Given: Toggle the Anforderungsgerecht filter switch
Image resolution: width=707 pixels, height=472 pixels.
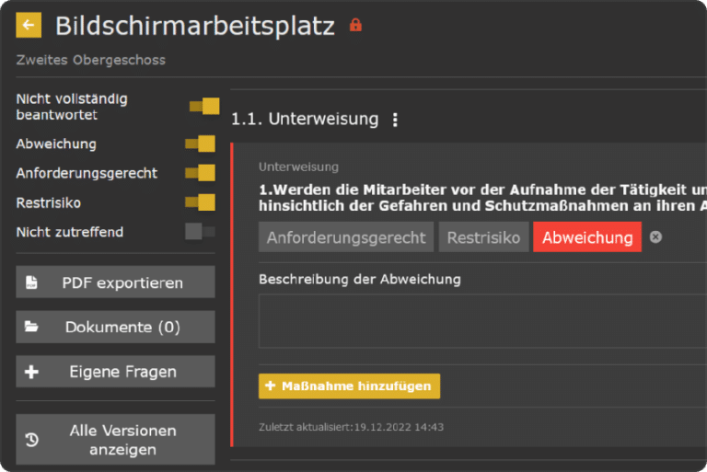Looking at the screenshot, I should coord(200,173).
